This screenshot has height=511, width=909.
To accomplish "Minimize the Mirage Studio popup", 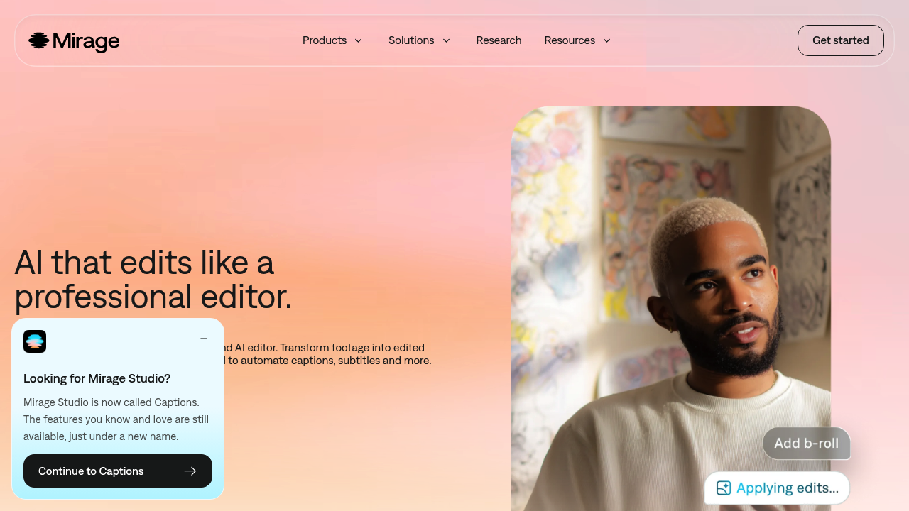I will coord(204,339).
